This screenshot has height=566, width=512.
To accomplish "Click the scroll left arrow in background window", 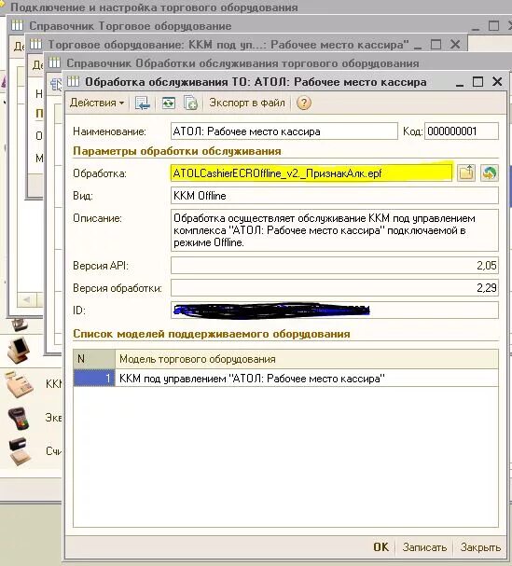I will (x=26, y=299).
